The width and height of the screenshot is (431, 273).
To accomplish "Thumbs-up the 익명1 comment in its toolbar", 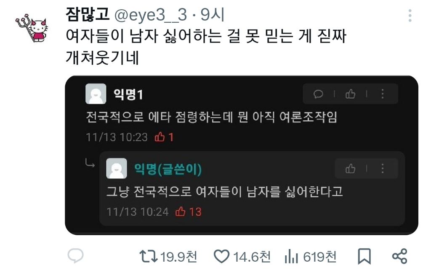I will coord(351,94).
